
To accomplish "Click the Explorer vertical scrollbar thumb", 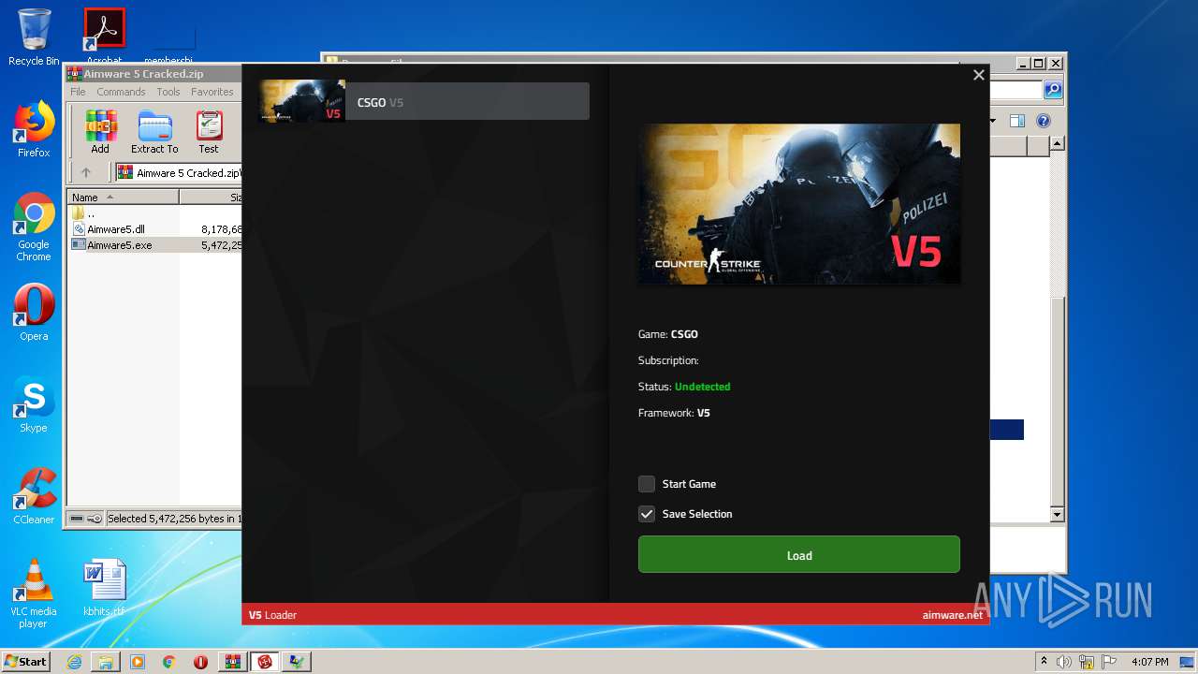I will tap(1057, 400).
